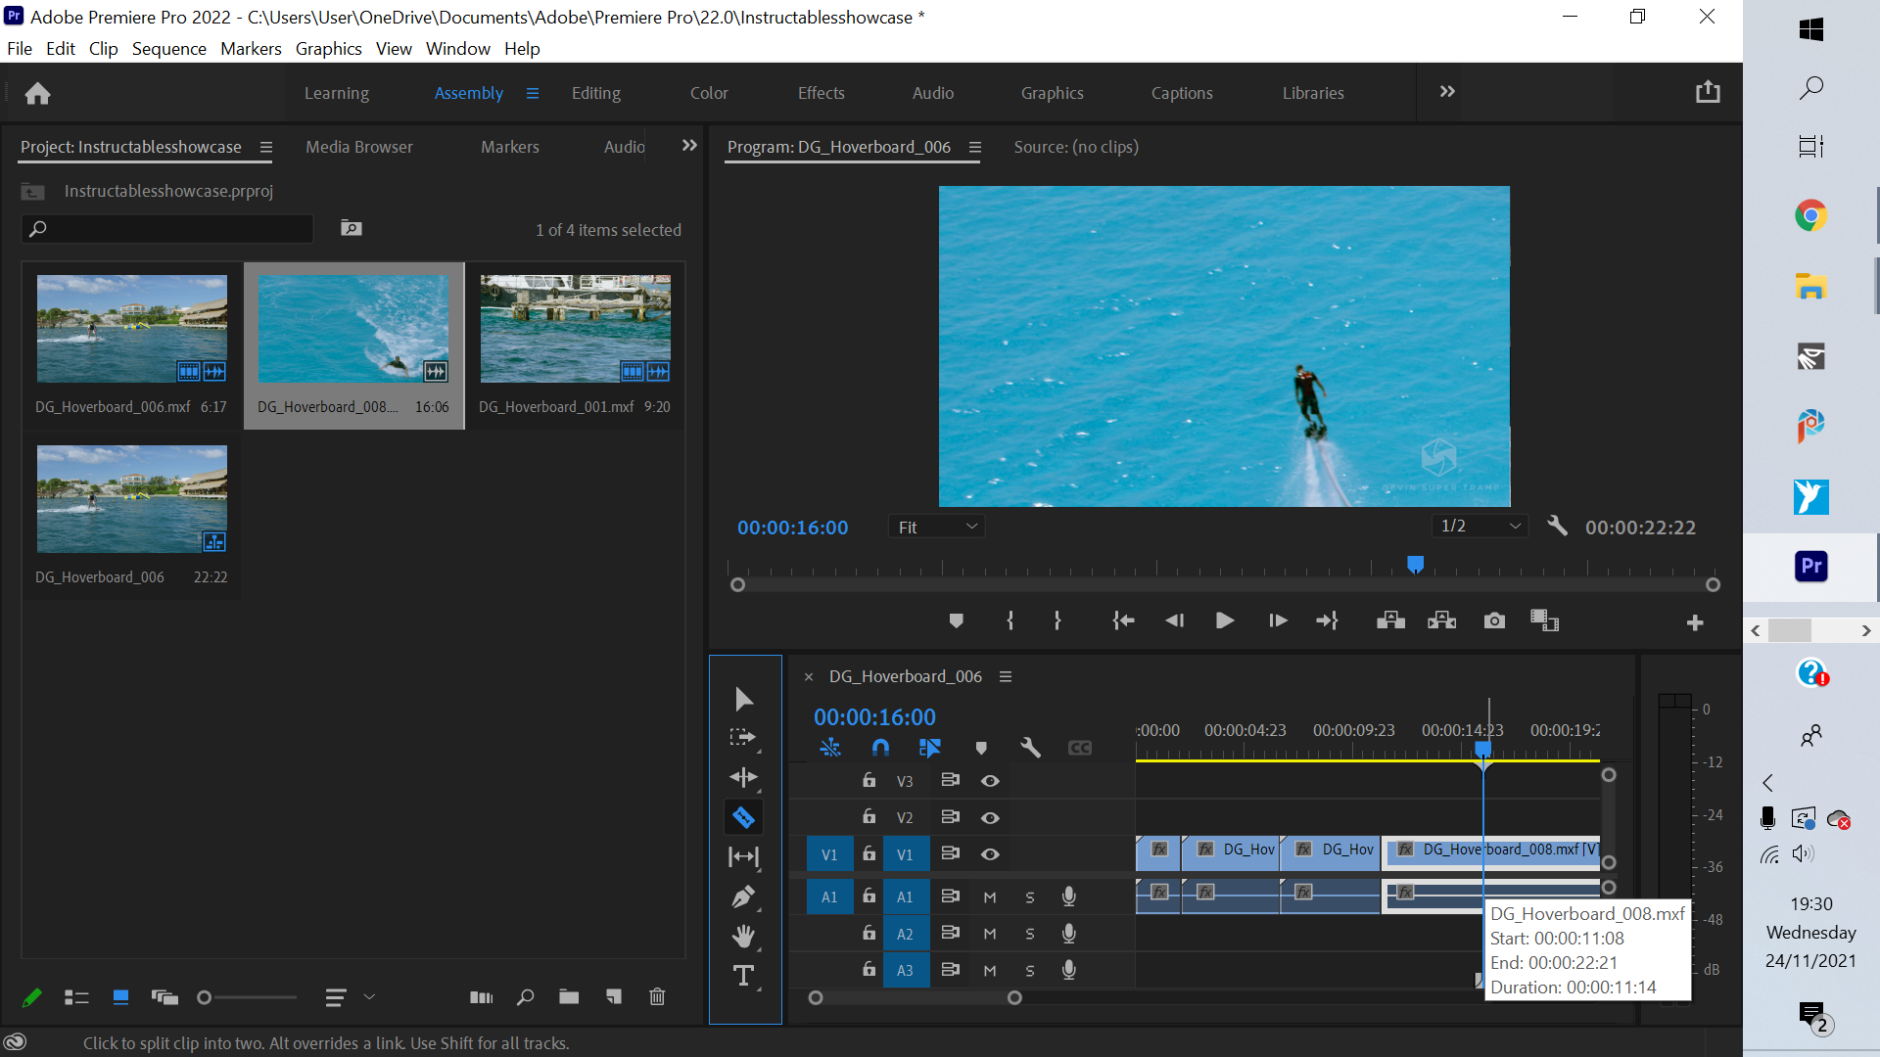The width and height of the screenshot is (1880, 1057).
Task: Select the Hand tool
Action: click(743, 937)
